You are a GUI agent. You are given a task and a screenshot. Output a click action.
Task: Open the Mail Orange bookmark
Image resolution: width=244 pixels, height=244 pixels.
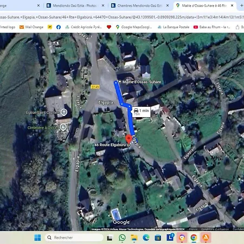31,27
